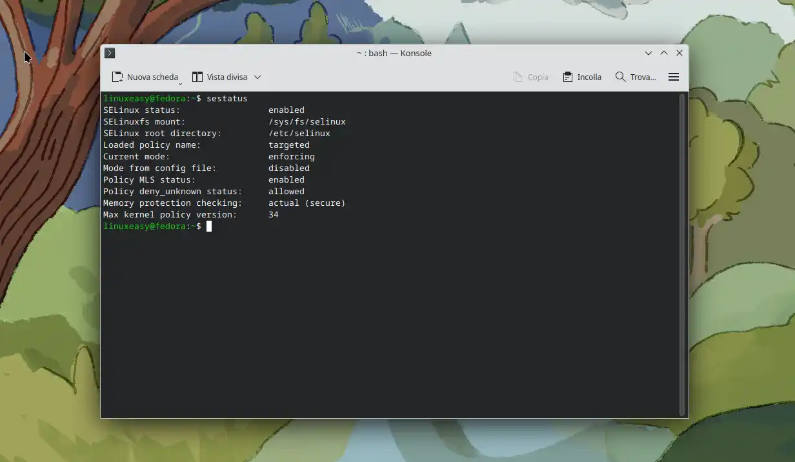795x462 pixels.
Task: Click the Vista divisa split view button
Action: pyautogui.click(x=220, y=77)
